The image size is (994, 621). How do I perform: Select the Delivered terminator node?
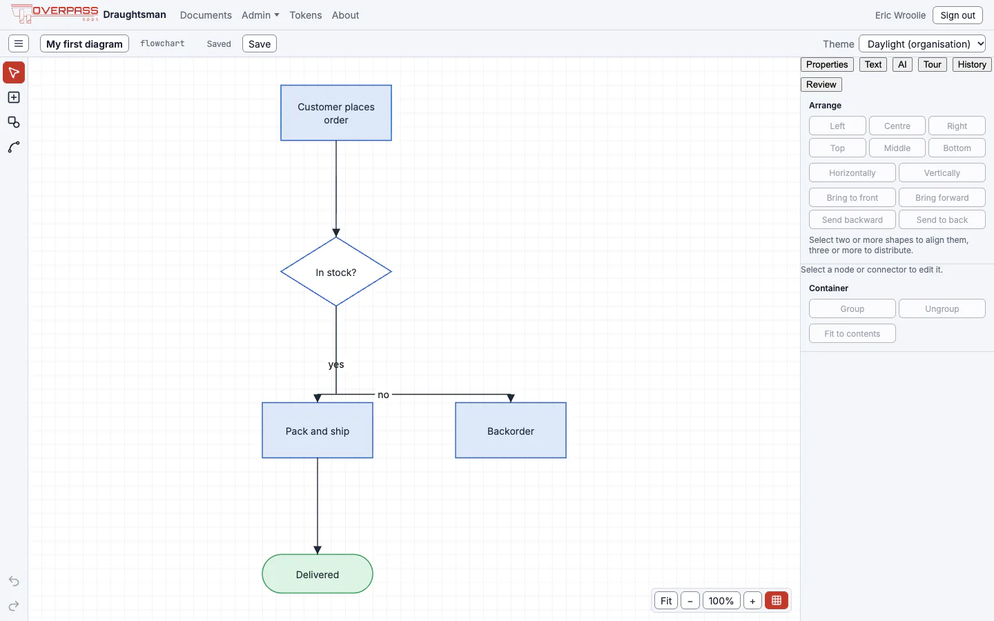coord(318,574)
